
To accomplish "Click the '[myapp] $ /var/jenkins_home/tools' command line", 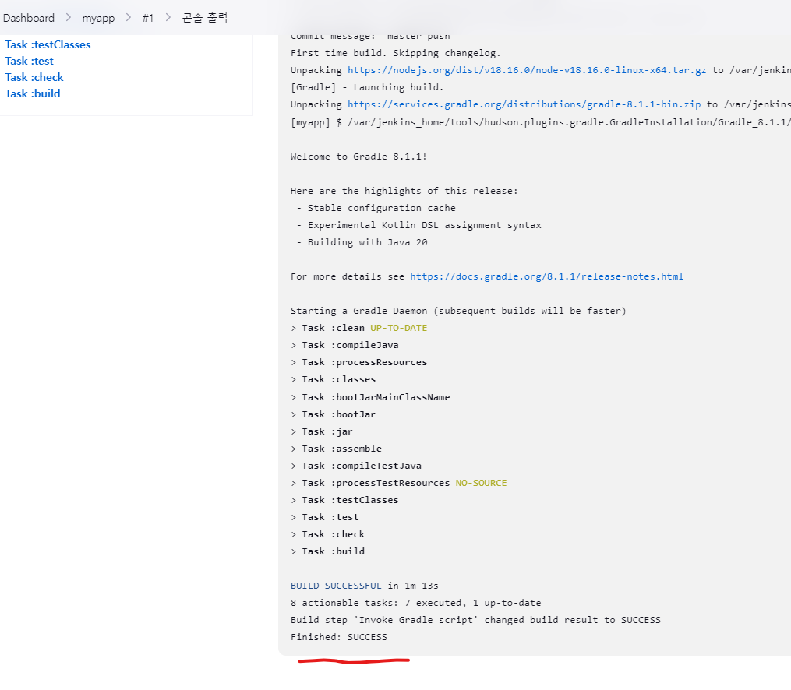I will pos(541,122).
